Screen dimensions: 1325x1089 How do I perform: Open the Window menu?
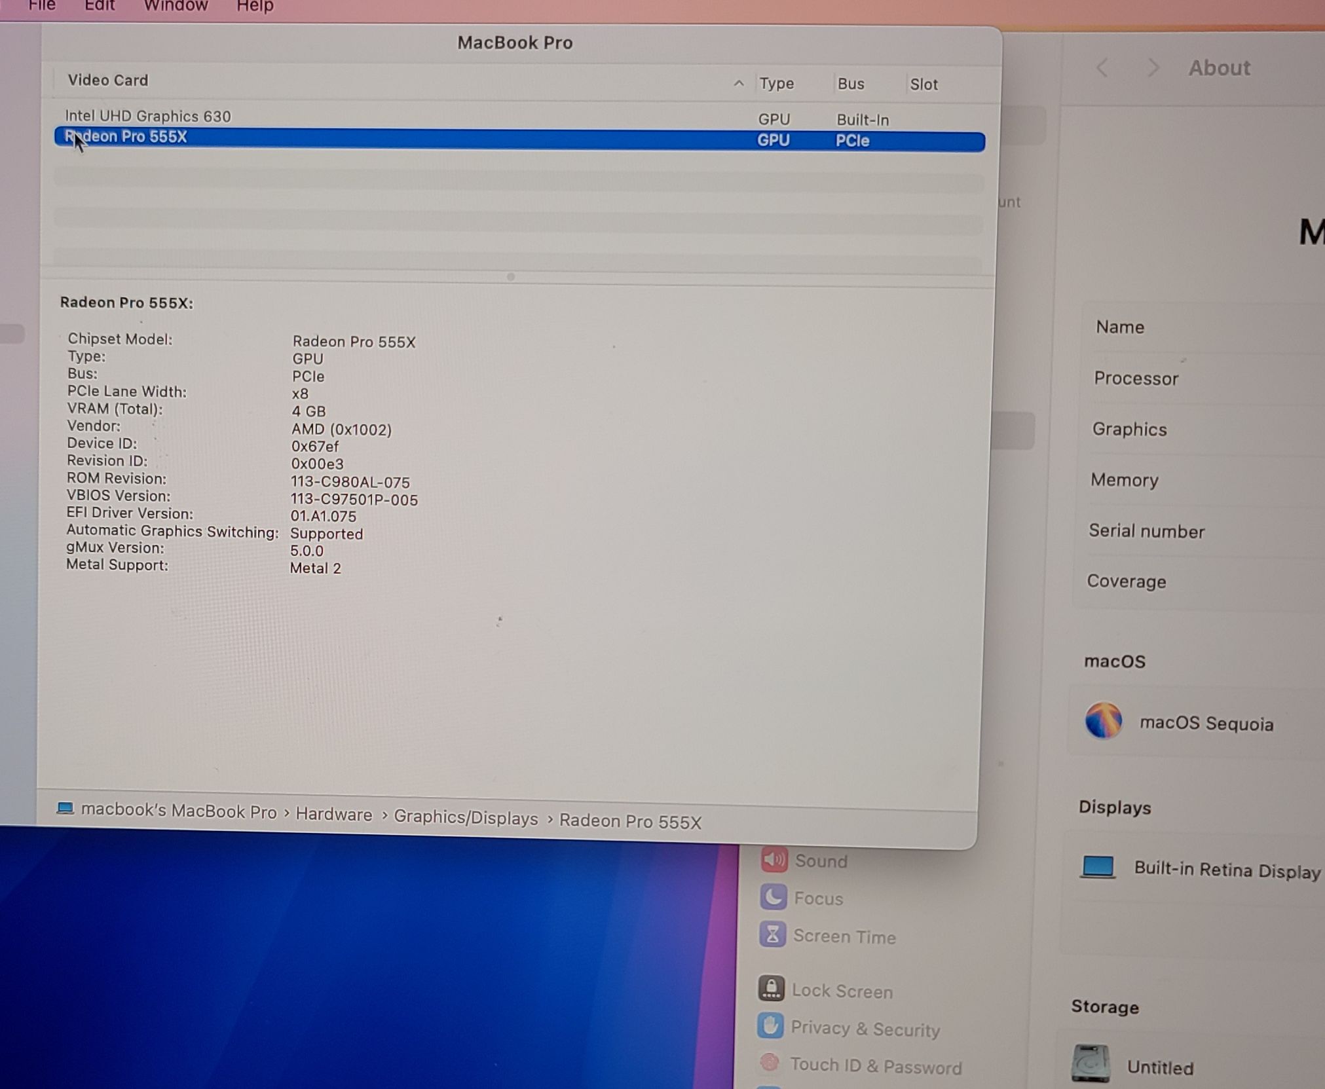coord(176,6)
